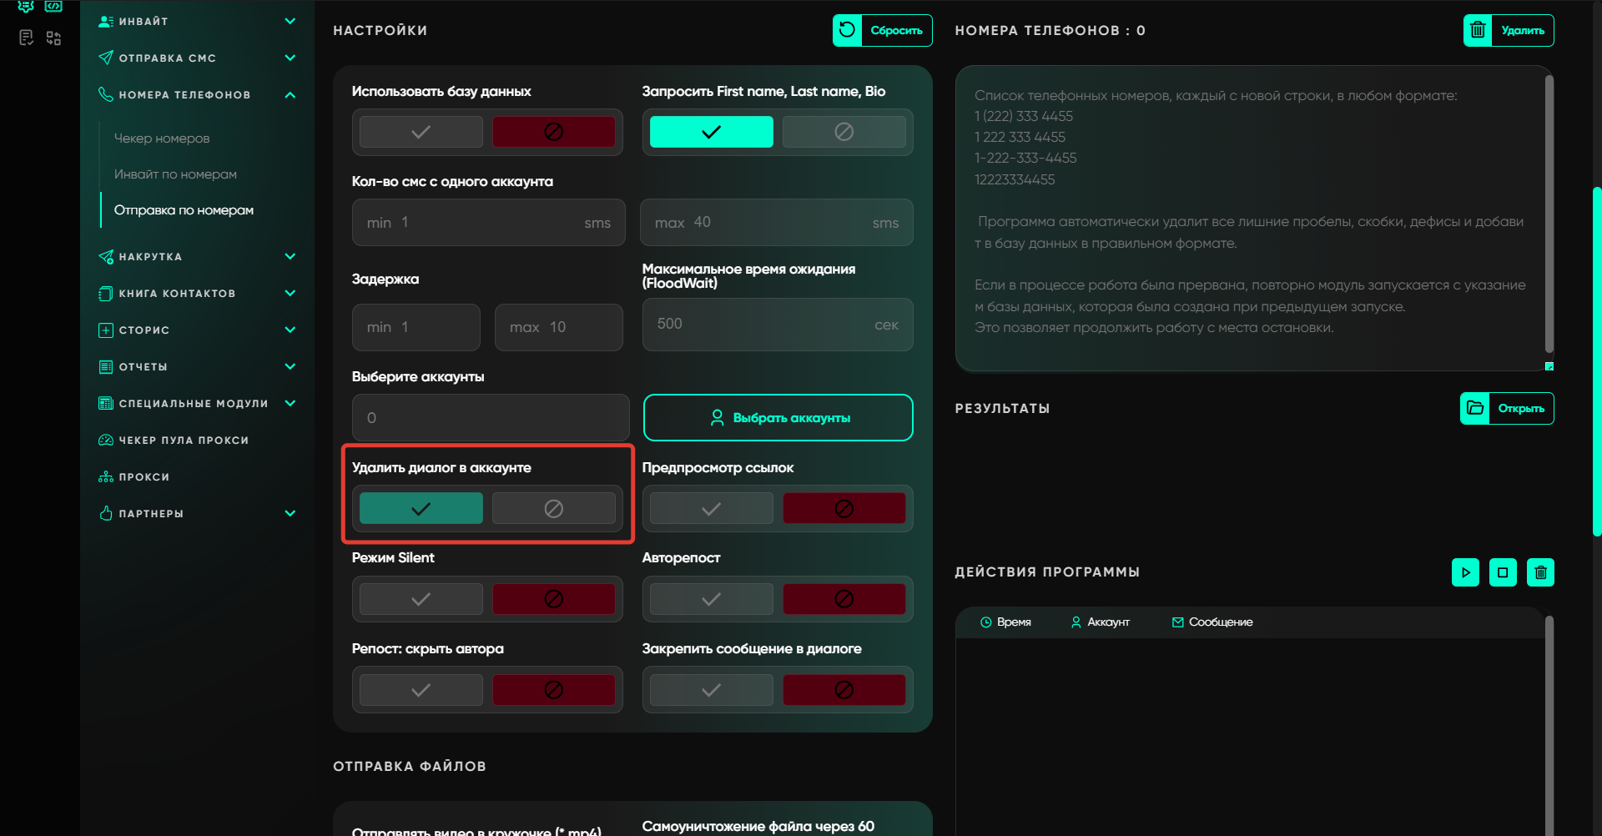The image size is (1602, 836).
Task: Collapse the Номера телефонов section chevron
Action: coord(290,95)
